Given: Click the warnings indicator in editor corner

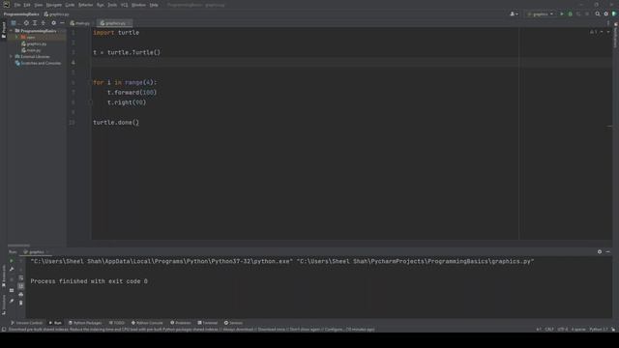Looking at the screenshot, I should (593, 32).
